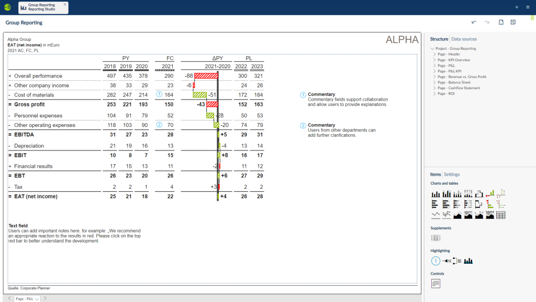Screen dimensions: 536x302
Task: Click the red Overall performance variance bar
Action: pyautogui.click(x=205, y=76)
